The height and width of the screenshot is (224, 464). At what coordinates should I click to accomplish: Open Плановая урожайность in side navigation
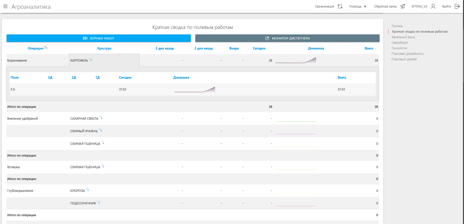[x=407, y=54]
